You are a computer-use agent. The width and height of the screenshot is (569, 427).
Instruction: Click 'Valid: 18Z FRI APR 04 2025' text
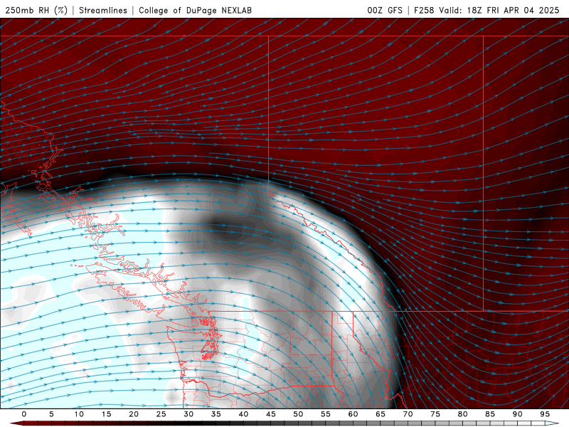pyautogui.click(x=499, y=10)
